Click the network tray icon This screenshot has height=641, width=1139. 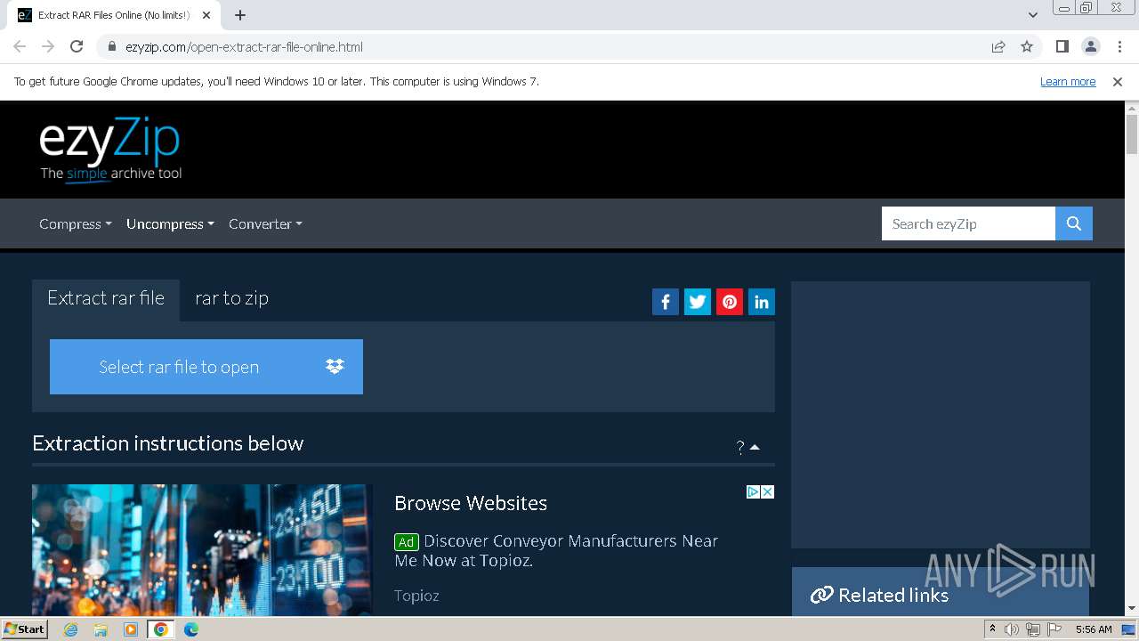pos(1033,629)
